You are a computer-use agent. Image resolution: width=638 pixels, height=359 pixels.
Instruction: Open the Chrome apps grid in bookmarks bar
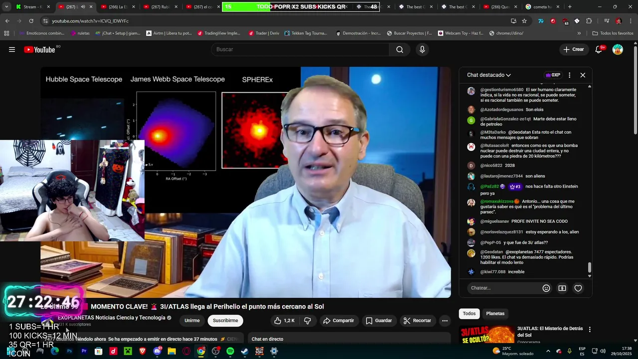point(6,33)
